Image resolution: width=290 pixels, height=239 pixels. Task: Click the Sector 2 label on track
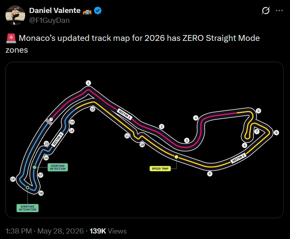coord(239,158)
